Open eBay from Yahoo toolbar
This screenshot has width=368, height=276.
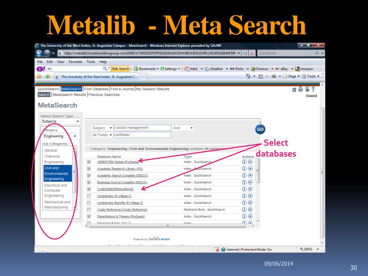(281, 69)
